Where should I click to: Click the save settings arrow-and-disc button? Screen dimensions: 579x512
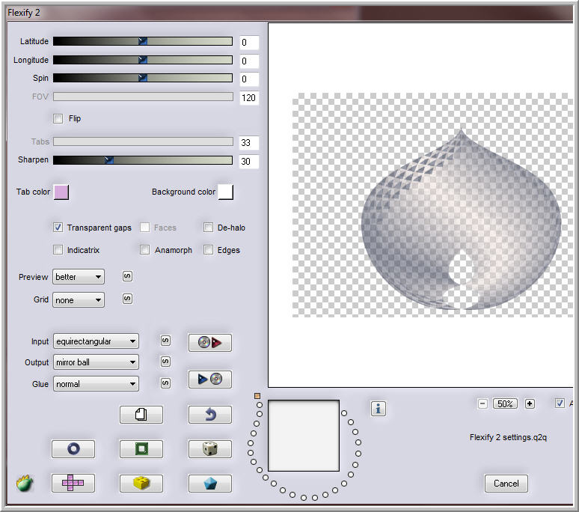[209, 379]
